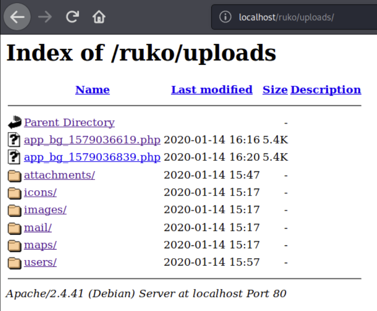Sort listing by the Size column header
Image resolution: width=377 pixels, height=311 pixels.
point(275,90)
